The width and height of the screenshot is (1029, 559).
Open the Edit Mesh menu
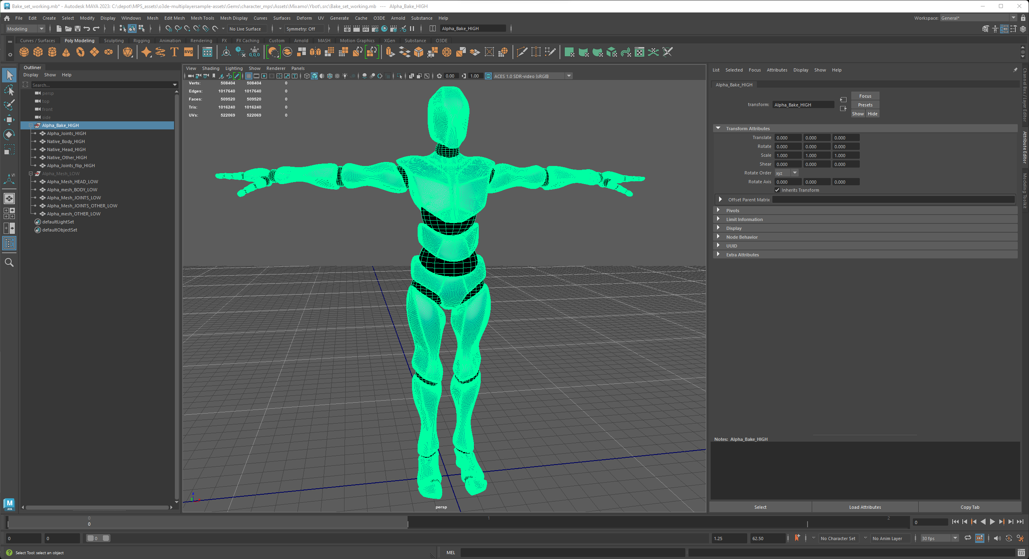click(x=174, y=18)
